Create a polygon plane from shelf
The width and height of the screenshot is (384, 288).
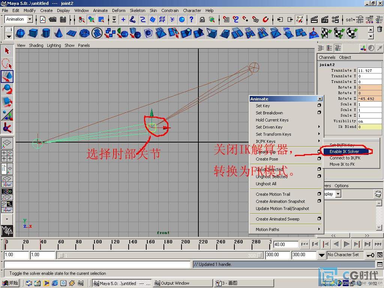tap(71, 33)
